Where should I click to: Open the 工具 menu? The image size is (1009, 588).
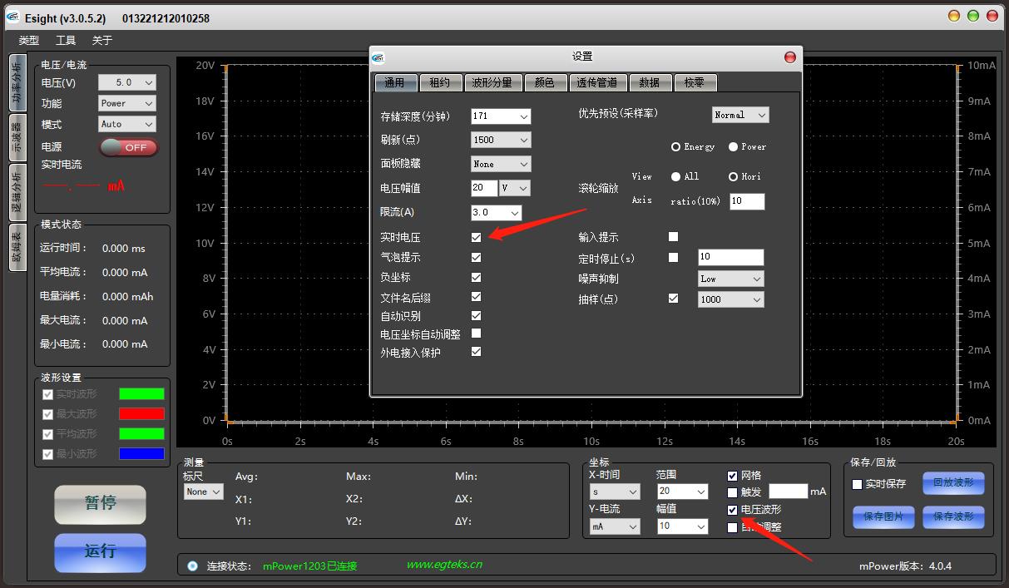[x=66, y=40]
